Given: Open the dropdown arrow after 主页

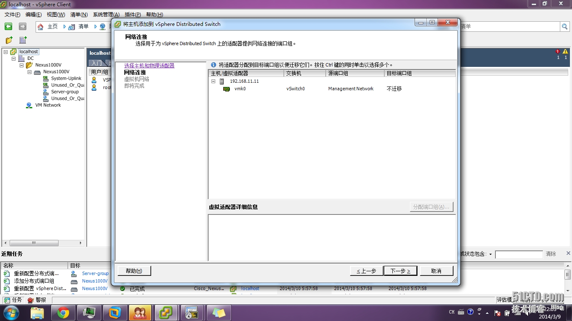Looking at the screenshot, I should [x=64, y=27].
